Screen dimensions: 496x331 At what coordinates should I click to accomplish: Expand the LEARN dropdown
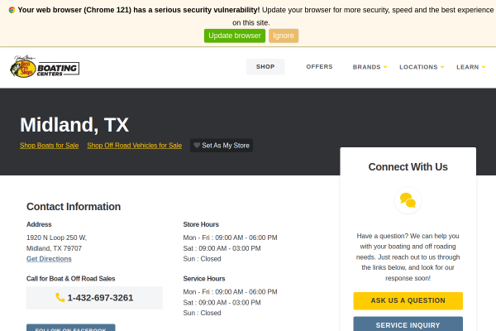click(x=470, y=67)
